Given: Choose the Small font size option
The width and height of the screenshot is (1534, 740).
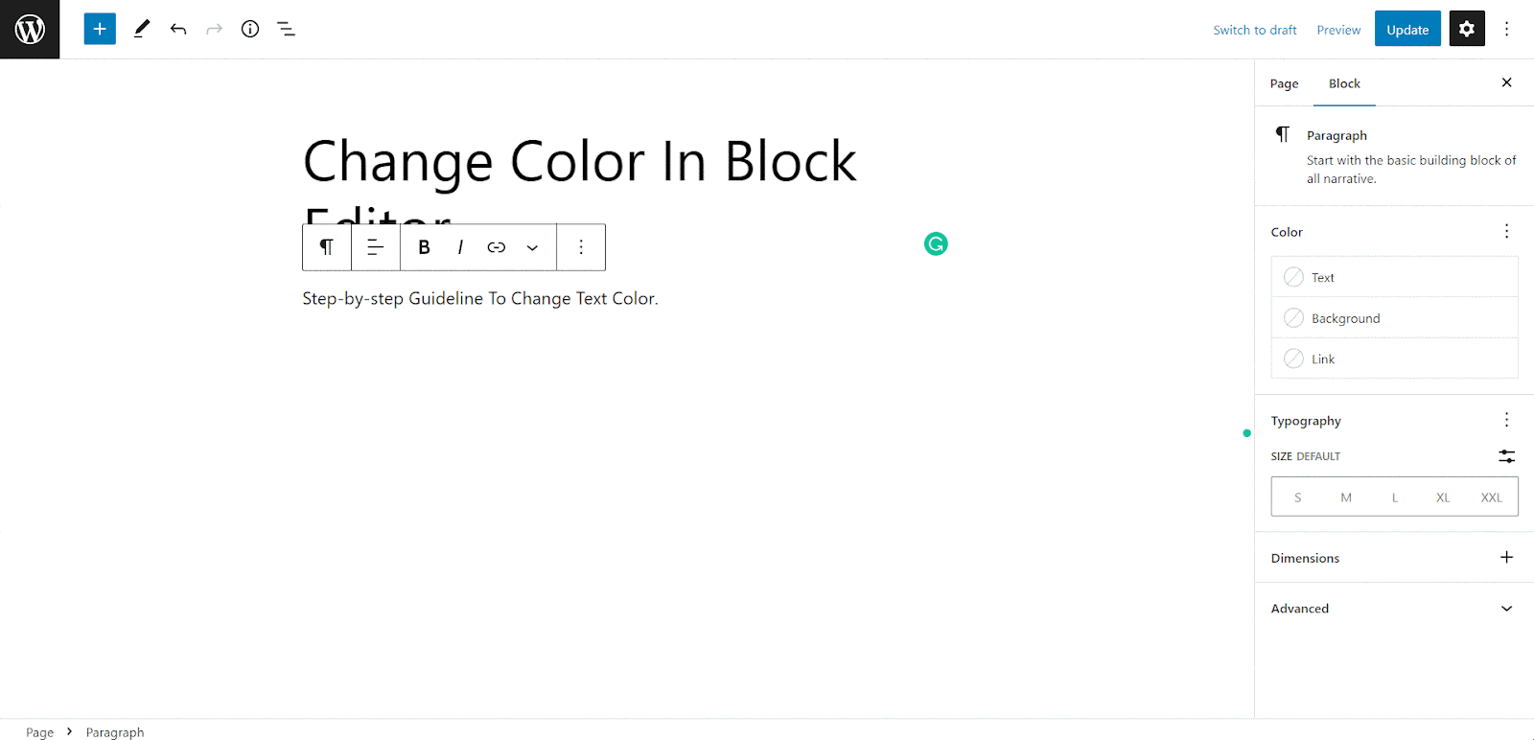Looking at the screenshot, I should click(1297, 497).
